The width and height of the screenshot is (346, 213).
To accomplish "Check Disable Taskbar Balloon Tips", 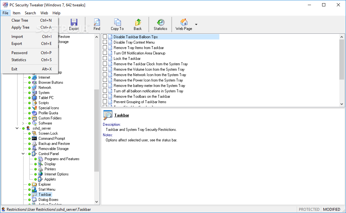I will click(105, 37).
